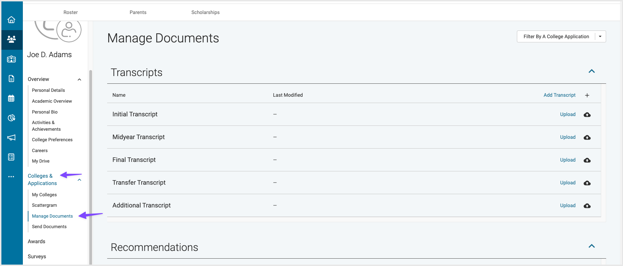
Task: Open Academic Overview in sidebar
Action: [52, 101]
